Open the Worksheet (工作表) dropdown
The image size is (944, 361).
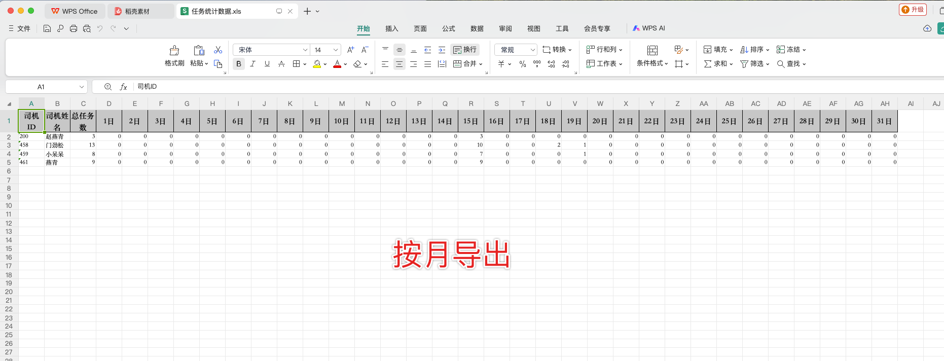604,64
